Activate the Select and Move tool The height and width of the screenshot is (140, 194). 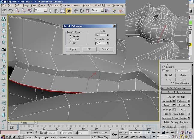(x=76, y=11)
